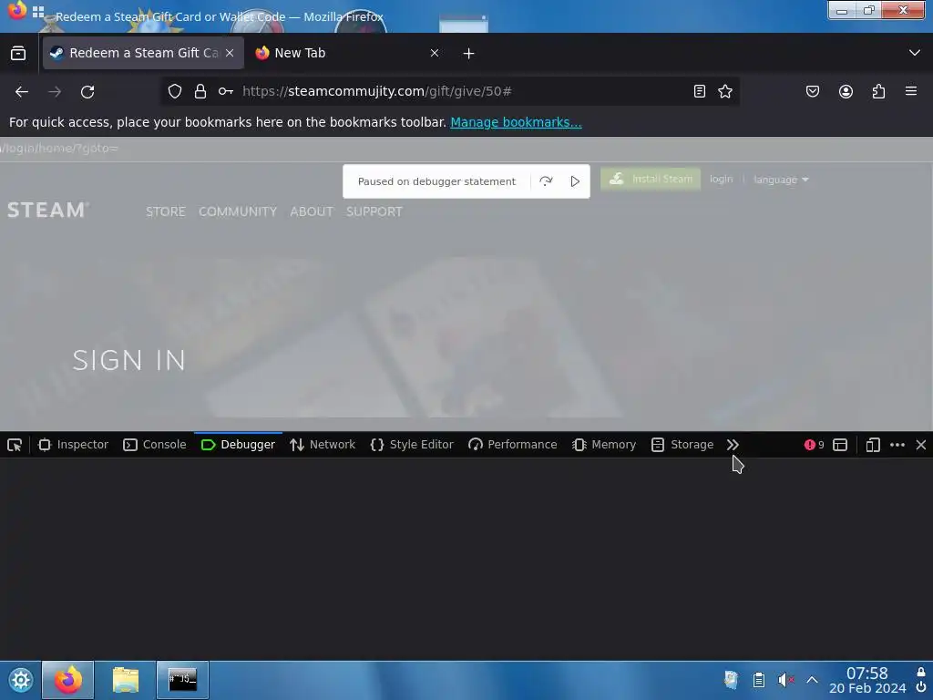Viewport: 933px width, 700px height.
Task: Open the Steam language dropdown
Action: (781, 180)
